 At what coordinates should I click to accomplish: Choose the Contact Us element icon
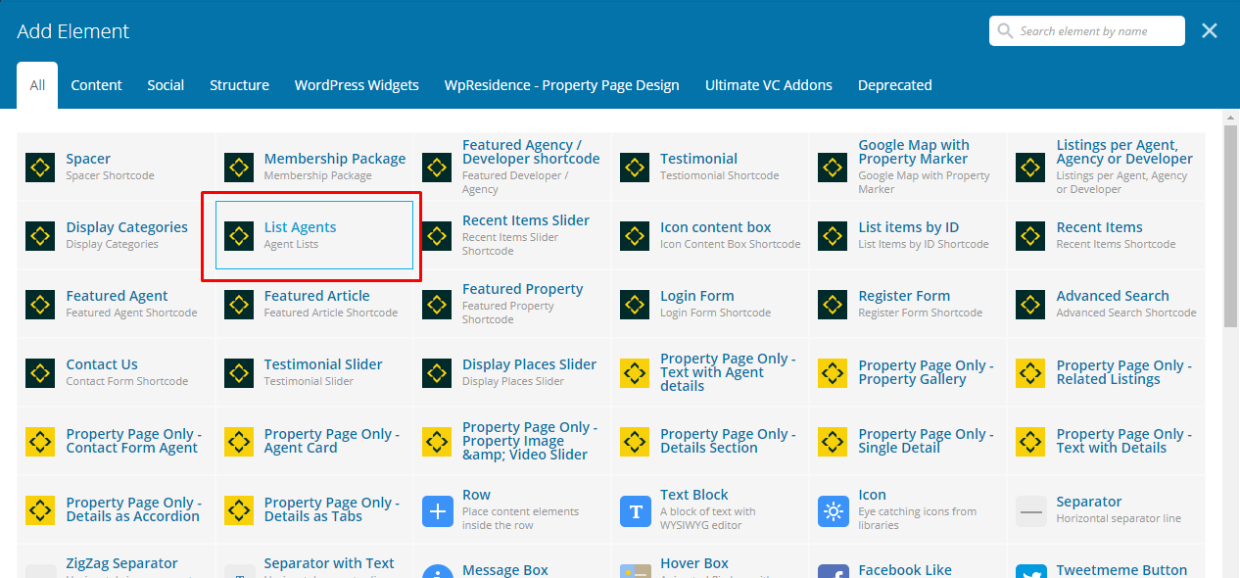pyautogui.click(x=40, y=373)
